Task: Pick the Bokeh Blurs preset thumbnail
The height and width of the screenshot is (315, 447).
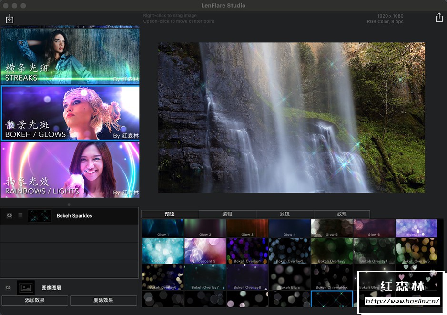Action: pos(289,277)
